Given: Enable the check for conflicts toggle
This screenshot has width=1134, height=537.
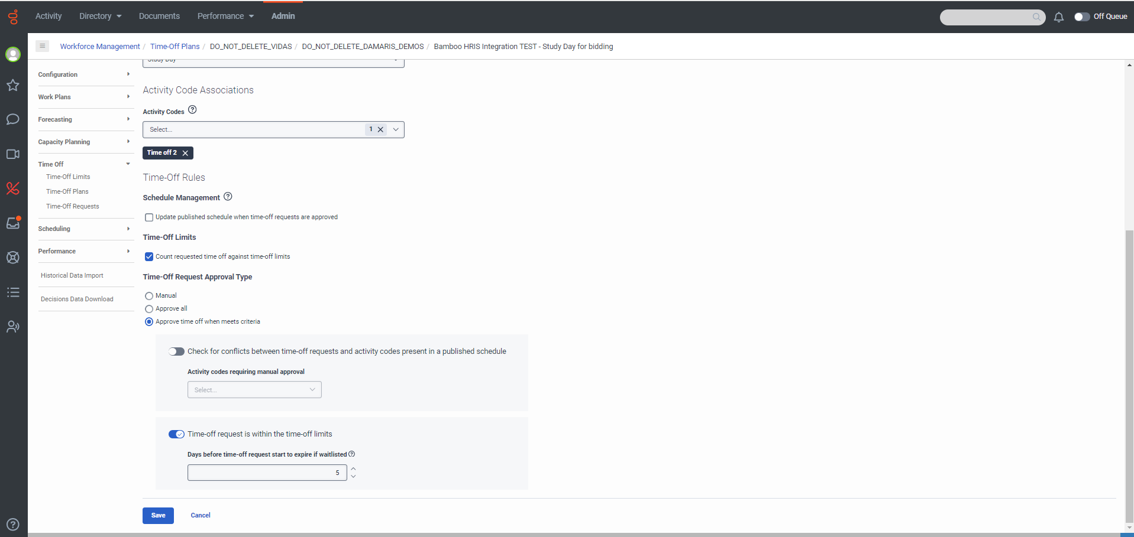Looking at the screenshot, I should pos(176,352).
